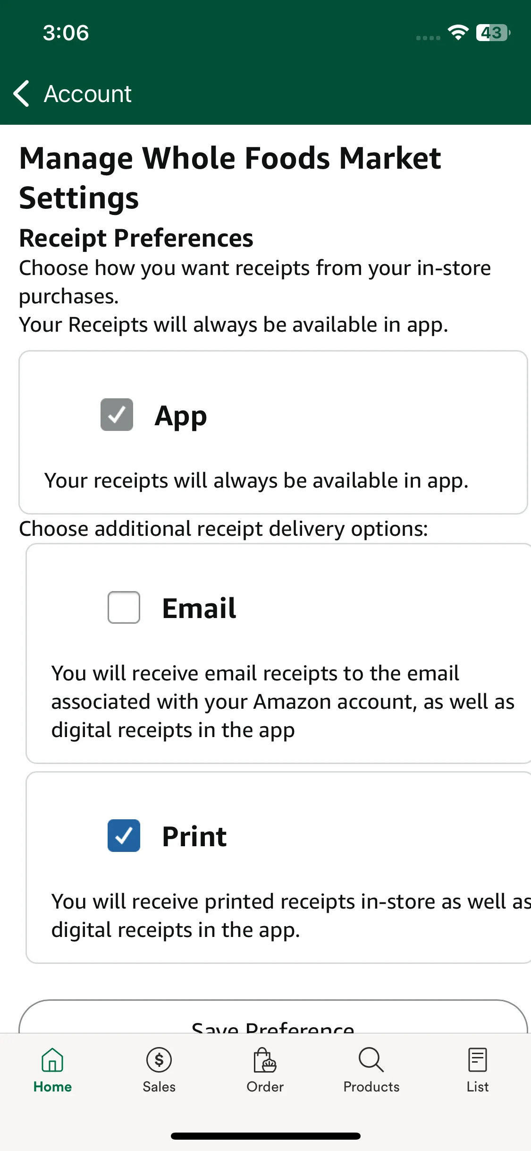The width and height of the screenshot is (531, 1151).
Task: Tap the Print option label
Action: [x=194, y=836]
